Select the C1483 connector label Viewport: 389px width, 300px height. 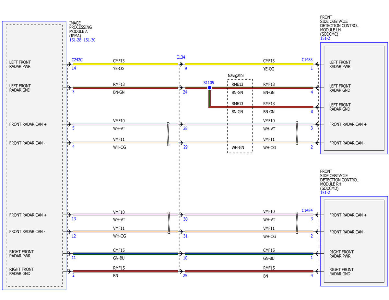point(307,60)
